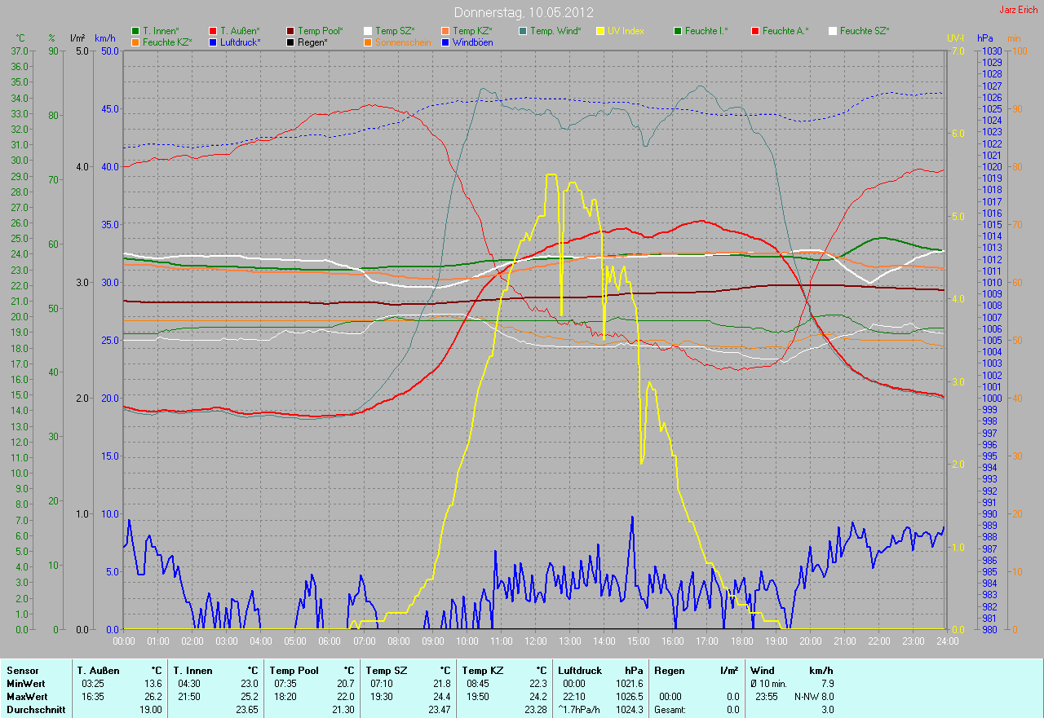Select the 'T. Innen*' legend label

point(161,31)
